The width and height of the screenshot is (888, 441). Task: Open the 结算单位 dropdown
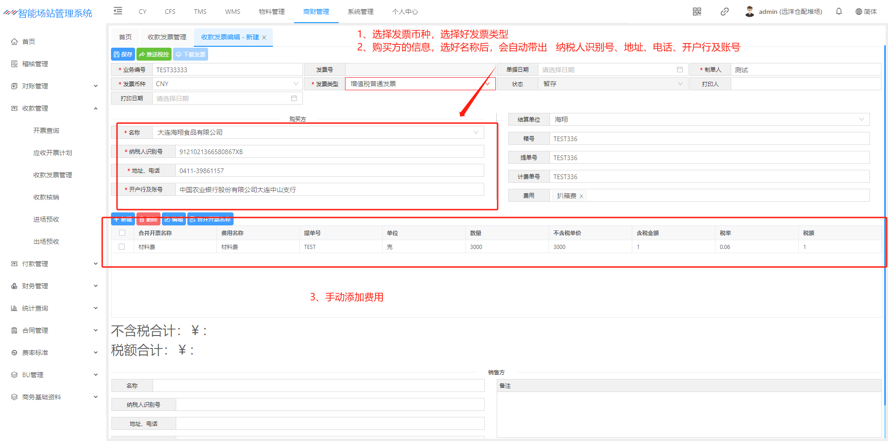click(x=709, y=119)
